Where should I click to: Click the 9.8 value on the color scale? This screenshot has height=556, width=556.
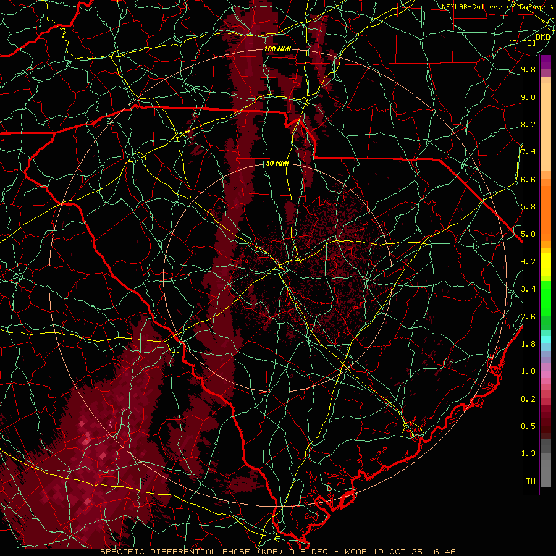point(528,69)
